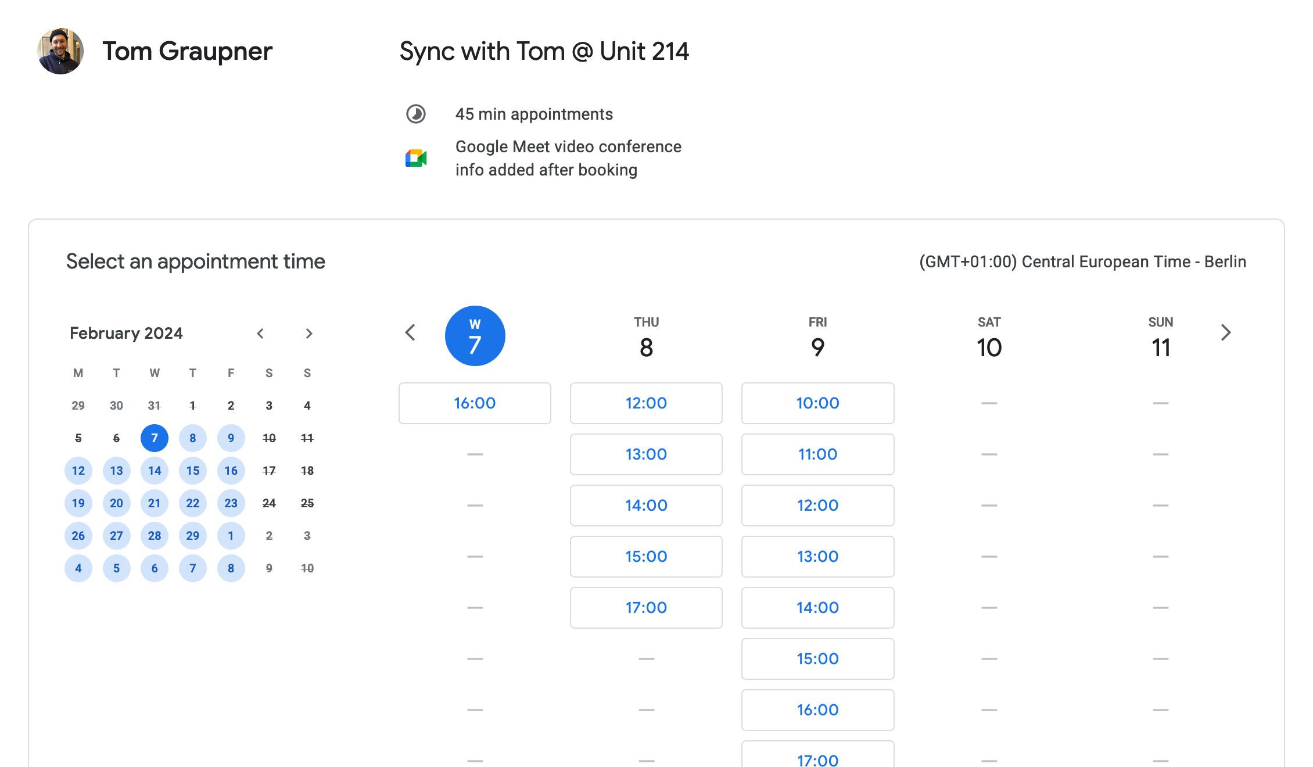
Task: Click the THU 8 day header
Action: (646, 337)
